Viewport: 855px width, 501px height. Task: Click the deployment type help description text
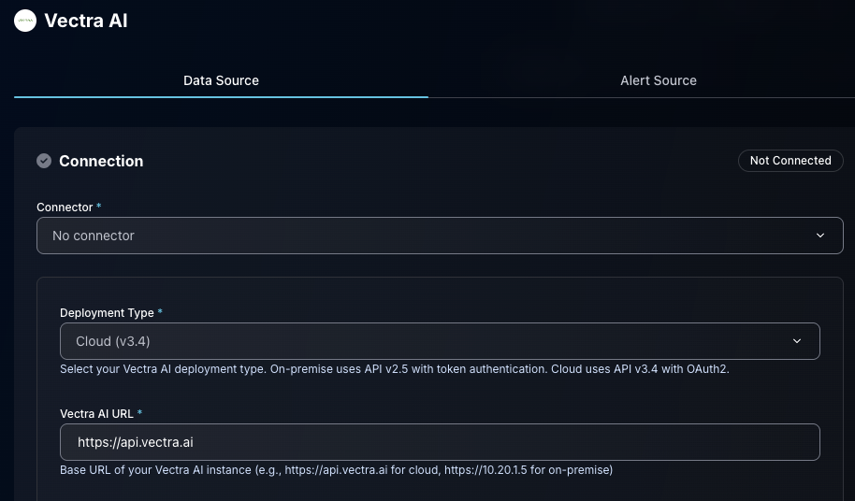coord(394,369)
